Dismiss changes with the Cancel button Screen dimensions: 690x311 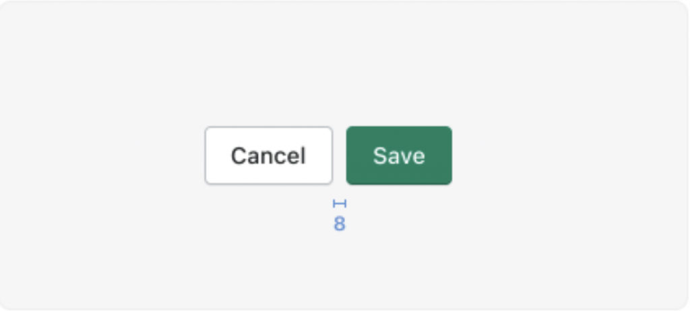pyautogui.click(x=268, y=155)
